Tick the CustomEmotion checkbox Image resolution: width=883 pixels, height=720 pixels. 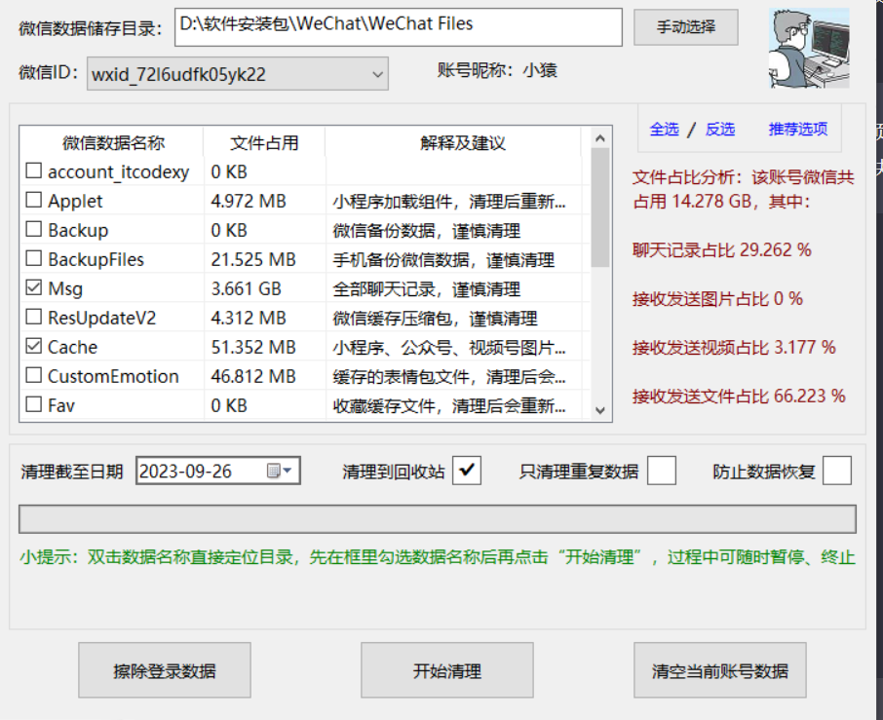pyautogui.click(x=34, y=375)
